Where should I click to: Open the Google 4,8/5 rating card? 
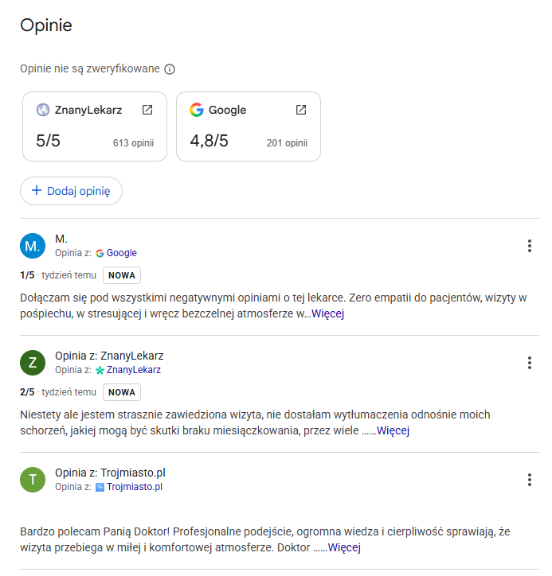249,126
